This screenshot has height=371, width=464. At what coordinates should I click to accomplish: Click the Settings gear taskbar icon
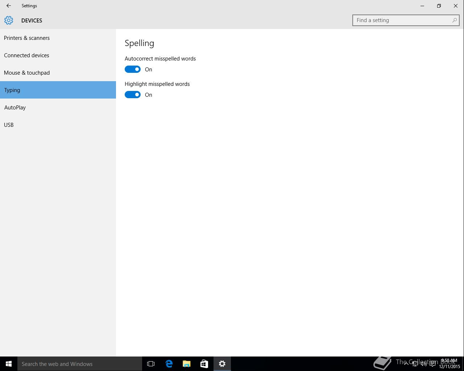point(222,364)
